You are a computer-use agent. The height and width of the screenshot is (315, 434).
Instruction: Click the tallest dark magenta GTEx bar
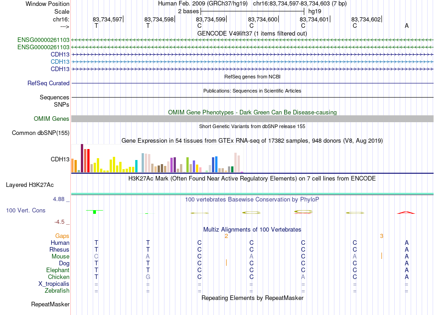pyautogui.click(x=82, y=158)
